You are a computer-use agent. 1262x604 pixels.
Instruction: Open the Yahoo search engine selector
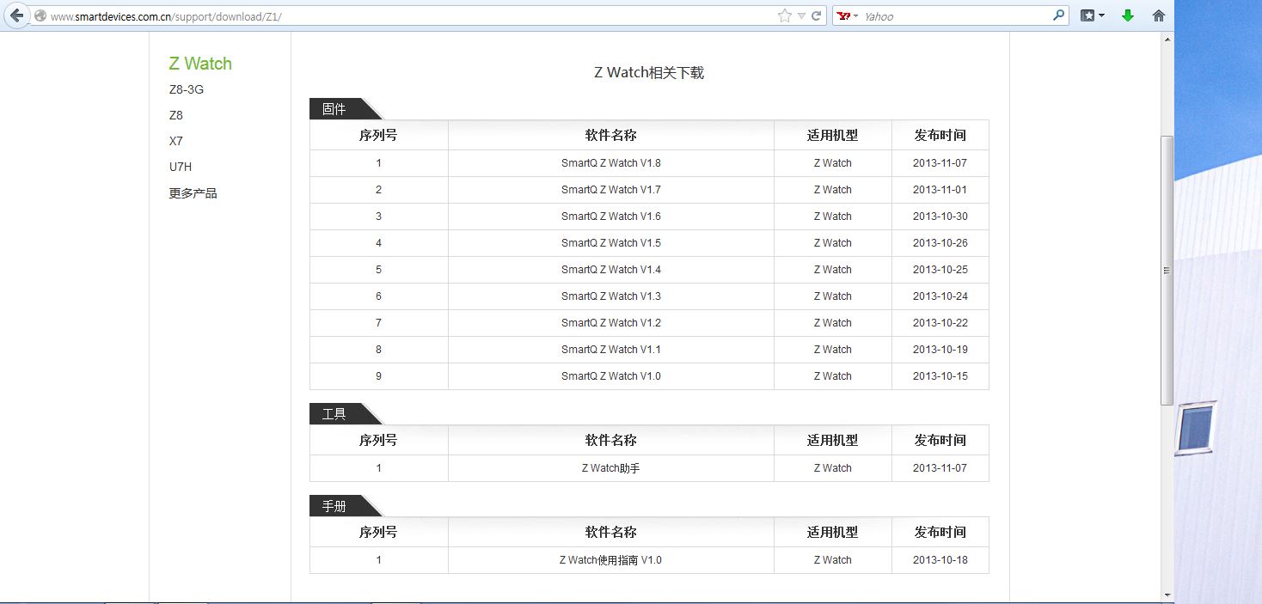pyautogui.click(x=848, y=15)
